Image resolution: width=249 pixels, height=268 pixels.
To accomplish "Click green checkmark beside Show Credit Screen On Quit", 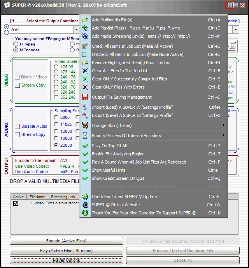I will [85, 178].
